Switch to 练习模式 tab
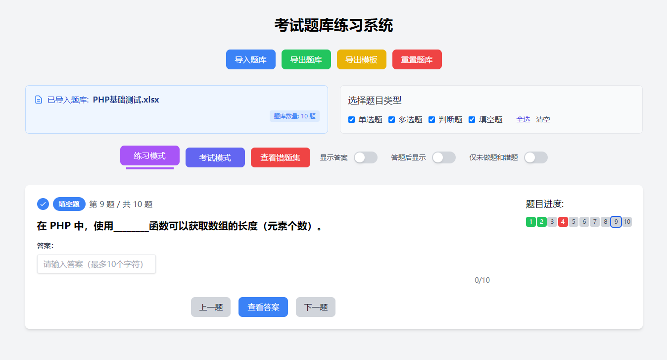 point(149,156)
